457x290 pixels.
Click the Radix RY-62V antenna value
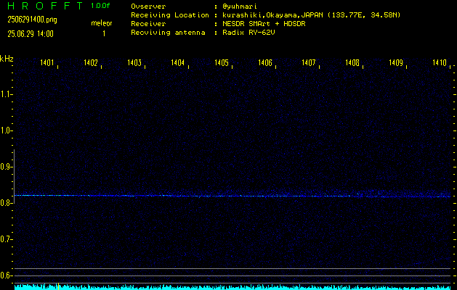pyautogui.click(x=248, y=33)
